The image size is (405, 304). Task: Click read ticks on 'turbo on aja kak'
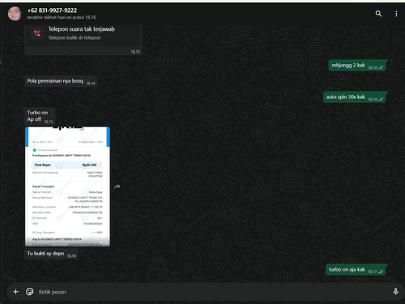pos(381,272)
